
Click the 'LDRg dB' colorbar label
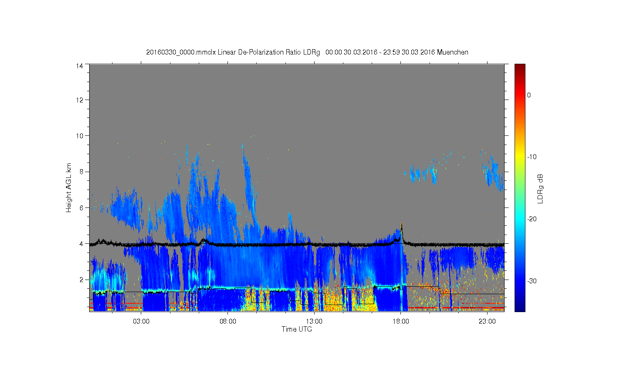point(540,188)
